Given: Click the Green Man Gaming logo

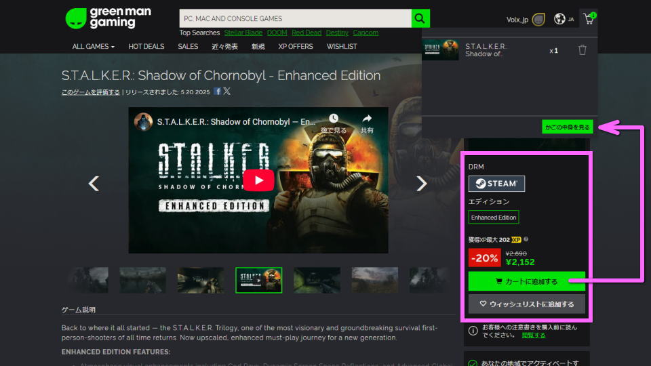Looking at the screenshot, I should 108,18.
